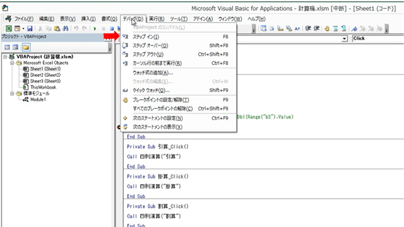
Task: Click the Insert UserForm toolbar icon
Action: coord(17,28)
